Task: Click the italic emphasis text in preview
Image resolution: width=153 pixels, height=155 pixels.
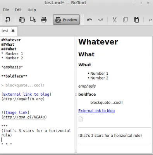Action: (x=87, y=86)
